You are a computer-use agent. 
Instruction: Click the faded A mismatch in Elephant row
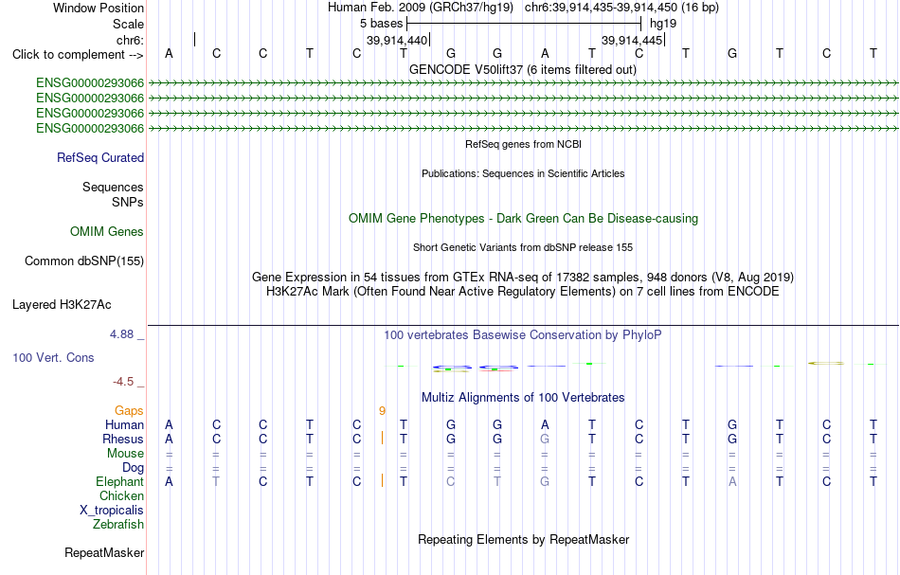pos(732,481)
